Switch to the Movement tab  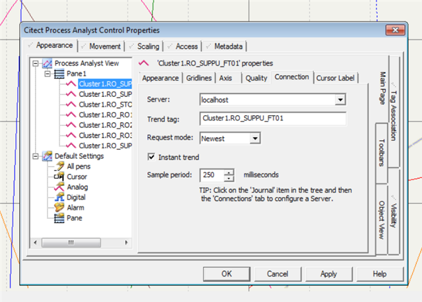[x=102, y=46]
